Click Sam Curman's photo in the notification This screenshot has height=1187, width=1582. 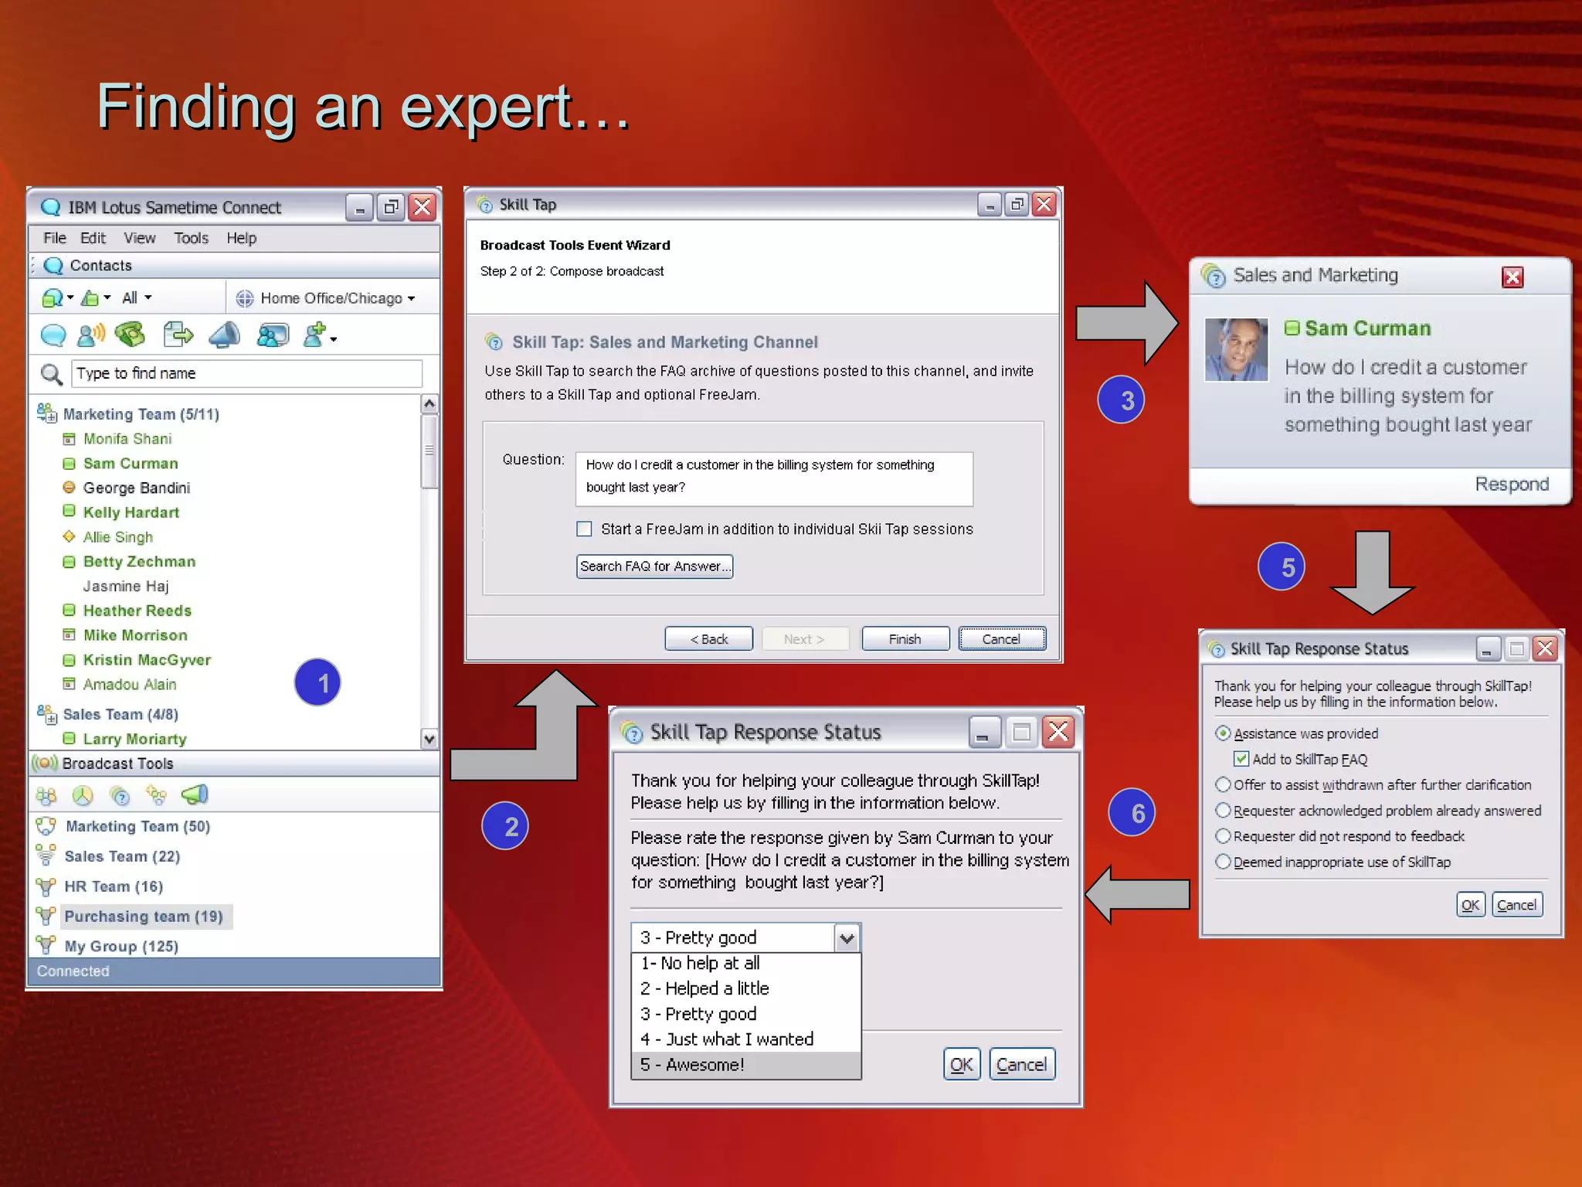click(x=1236, y=349)
